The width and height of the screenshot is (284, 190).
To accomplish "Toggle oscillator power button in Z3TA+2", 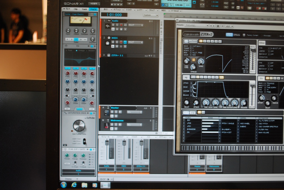I will [194, 60].
